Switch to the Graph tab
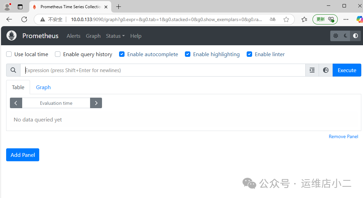The height and width of the screenshot is (198, 363). tap(43, 87)
